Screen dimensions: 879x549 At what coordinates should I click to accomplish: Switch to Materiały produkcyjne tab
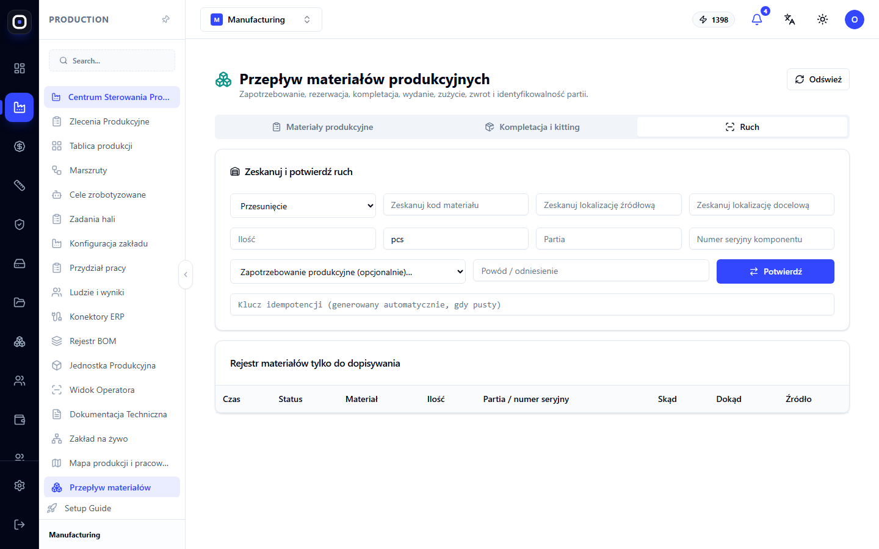(x=322, y=127)
